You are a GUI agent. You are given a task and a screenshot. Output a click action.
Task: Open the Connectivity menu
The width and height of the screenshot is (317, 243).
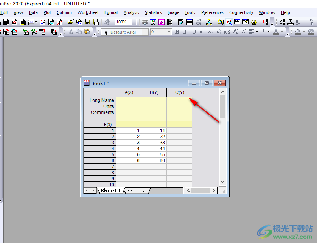pyautogui.click(x=241, y=12)
